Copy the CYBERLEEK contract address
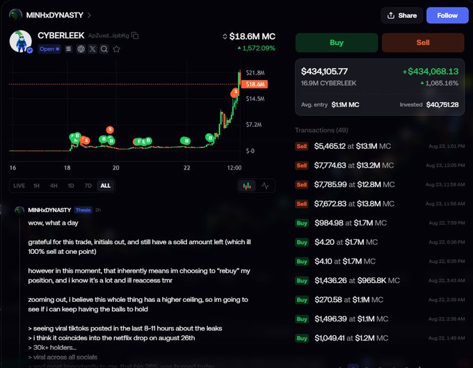 135,36
